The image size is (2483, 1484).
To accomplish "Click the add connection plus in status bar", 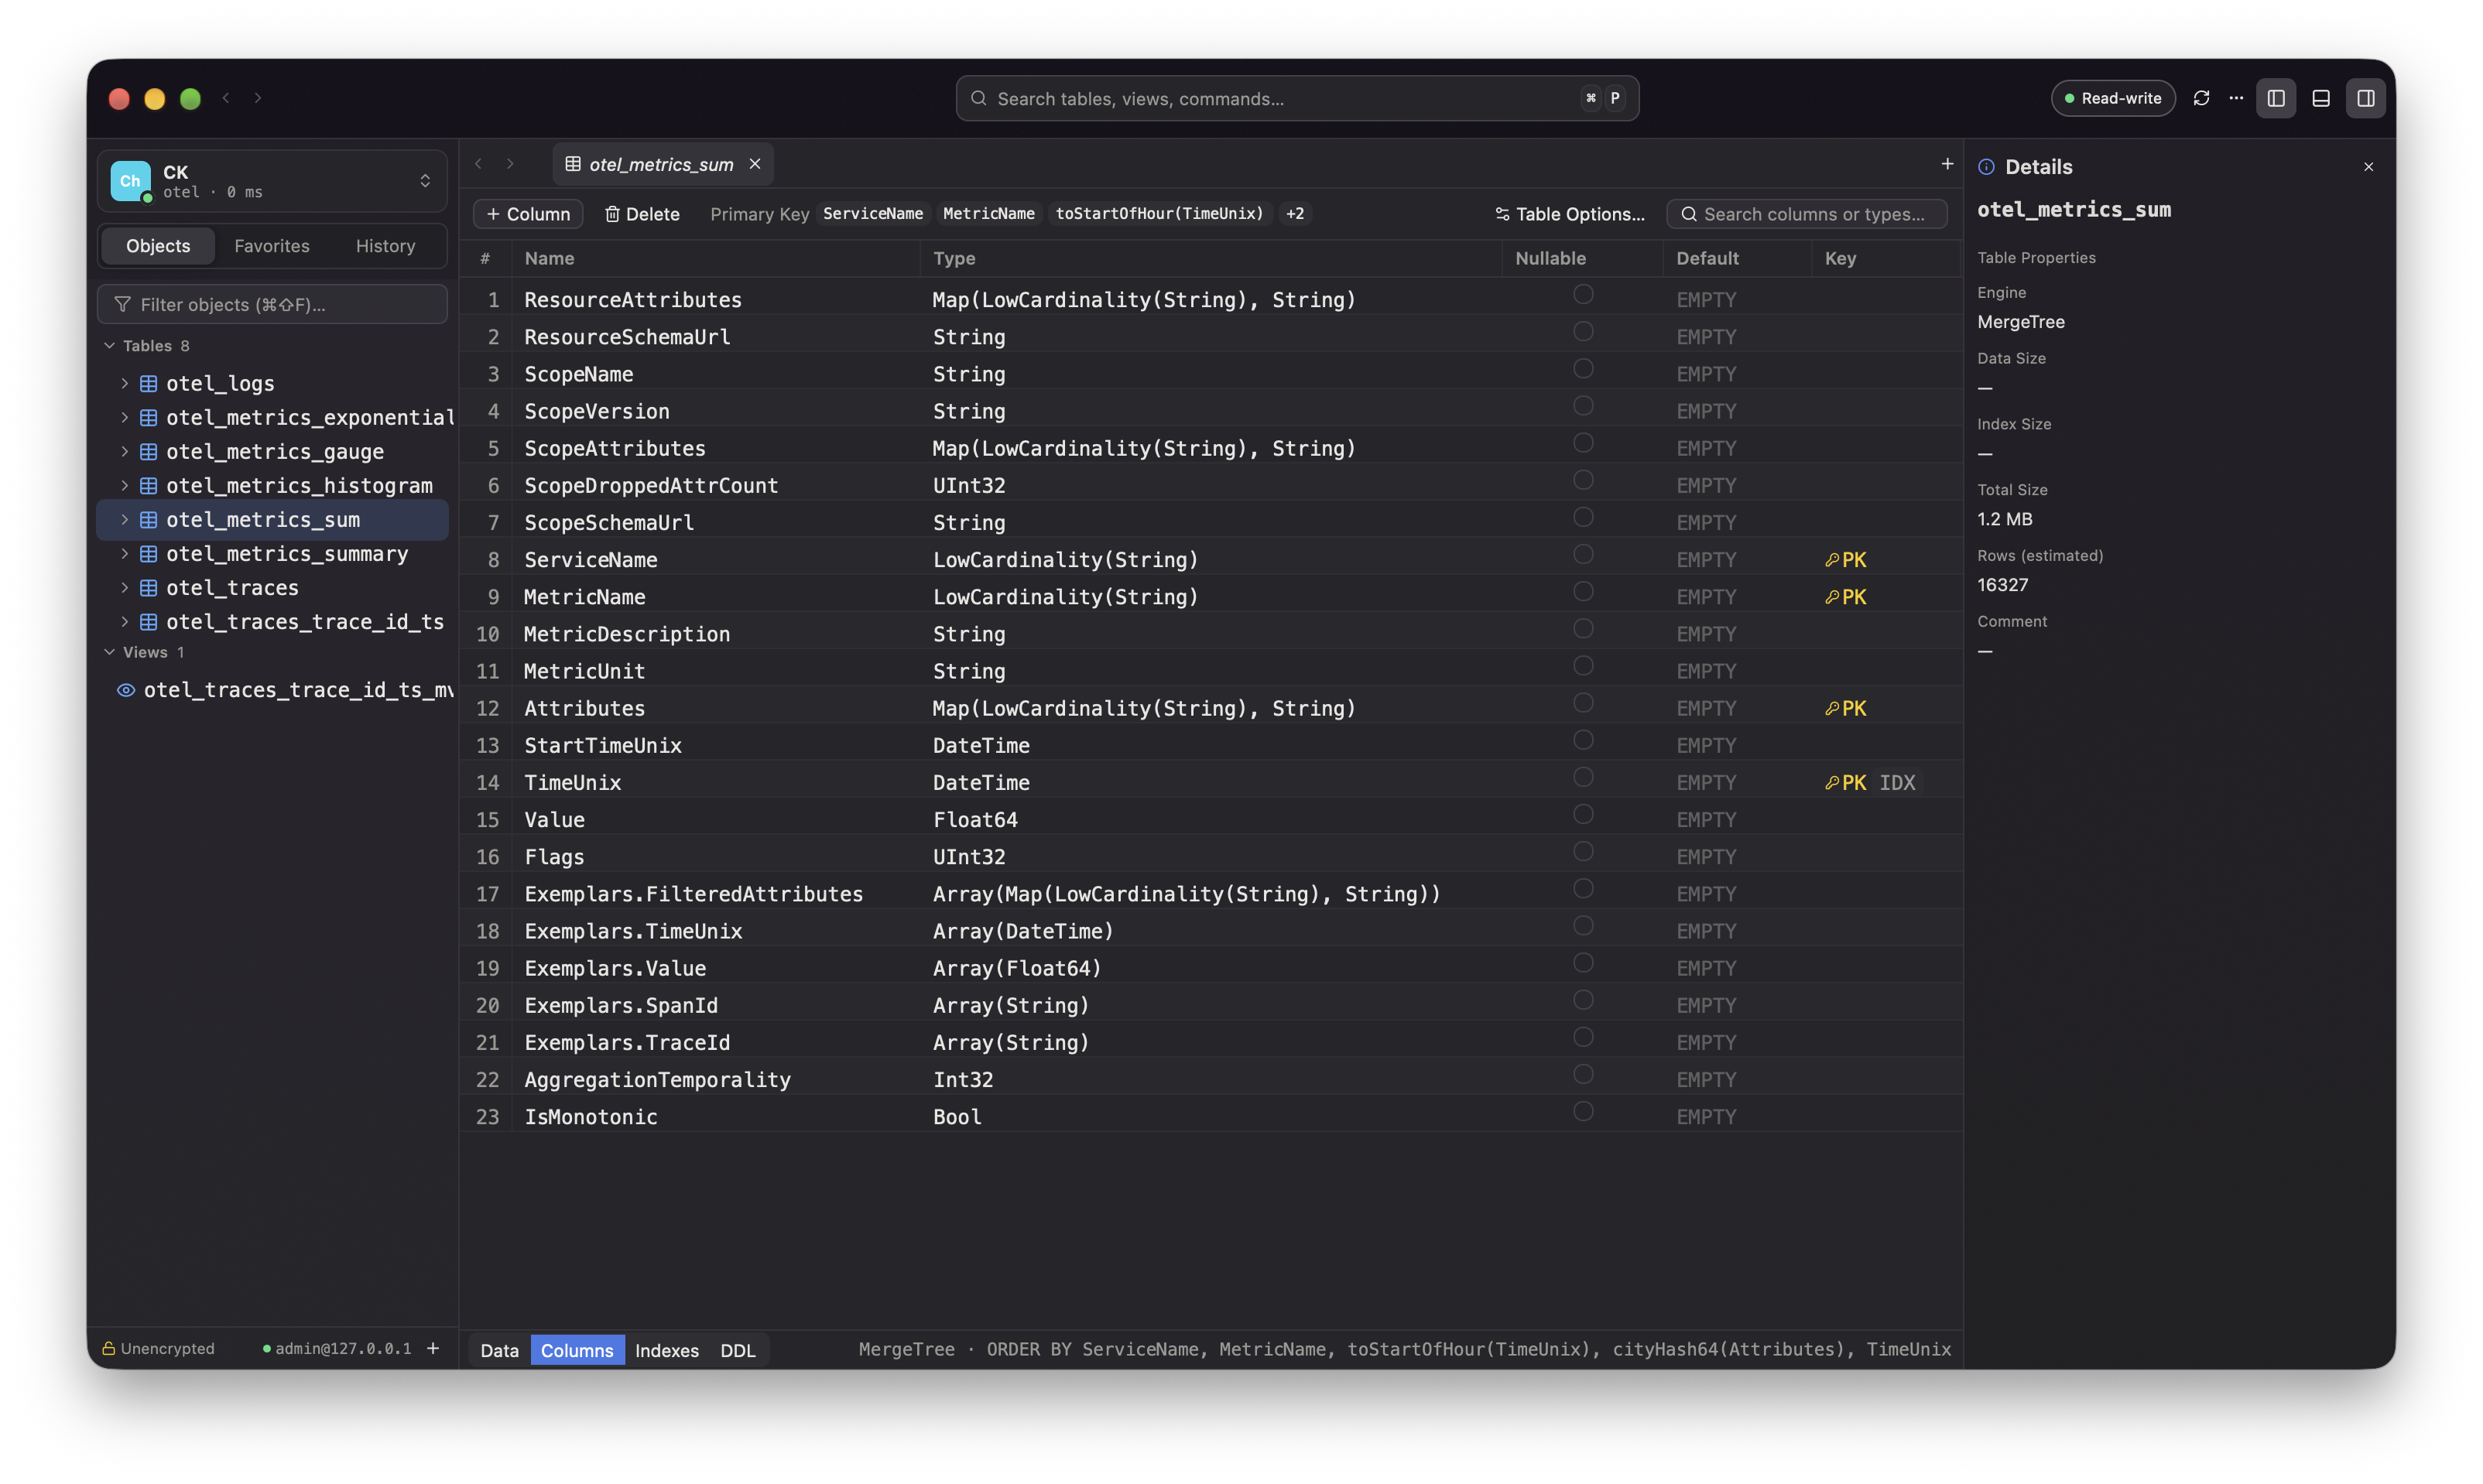I will pyautogui.click(x=433, y=1348).
